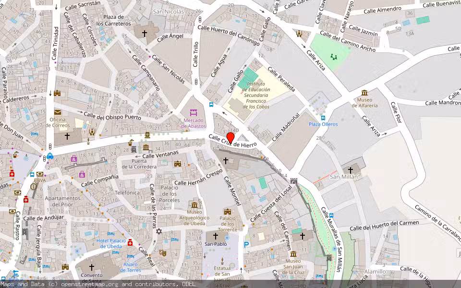Viewport: 461px width, 288px height.
Task: Click the 'Calle Flor' street label
Action: tap(396, 112)
